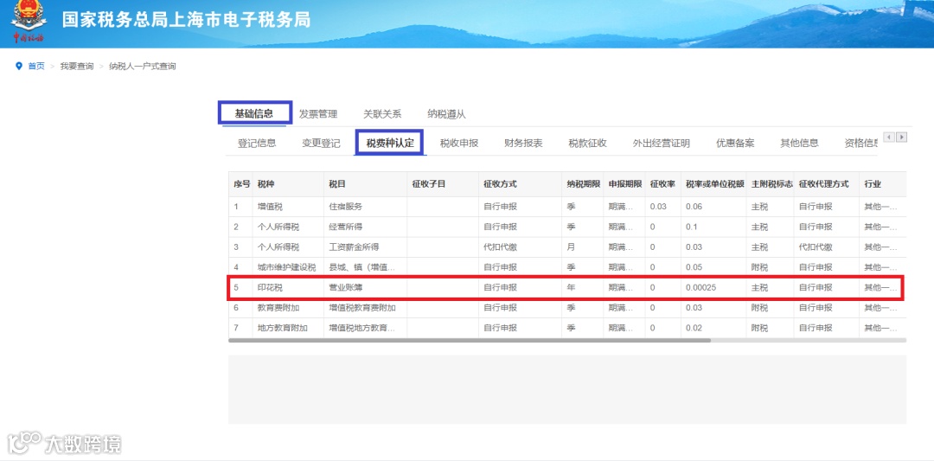The image size is (934, 461).
Task: Click 0.03 征收率 in the 增值税 row
Action: pos(657,207)
